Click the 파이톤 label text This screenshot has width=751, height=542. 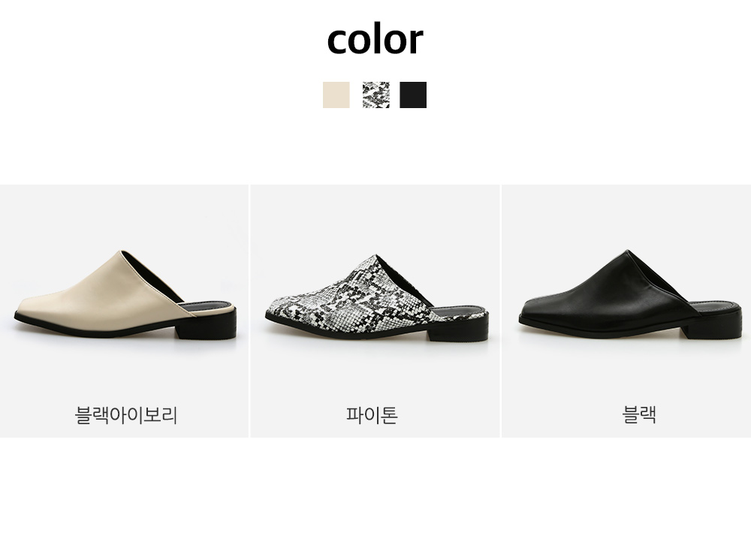coord(372,414)
